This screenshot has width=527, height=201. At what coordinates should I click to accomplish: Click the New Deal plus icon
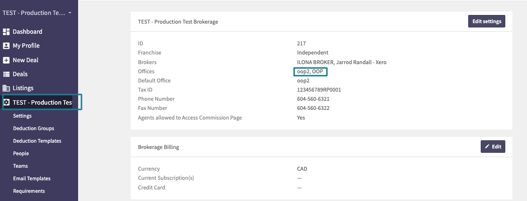click(x=6, y=60)
